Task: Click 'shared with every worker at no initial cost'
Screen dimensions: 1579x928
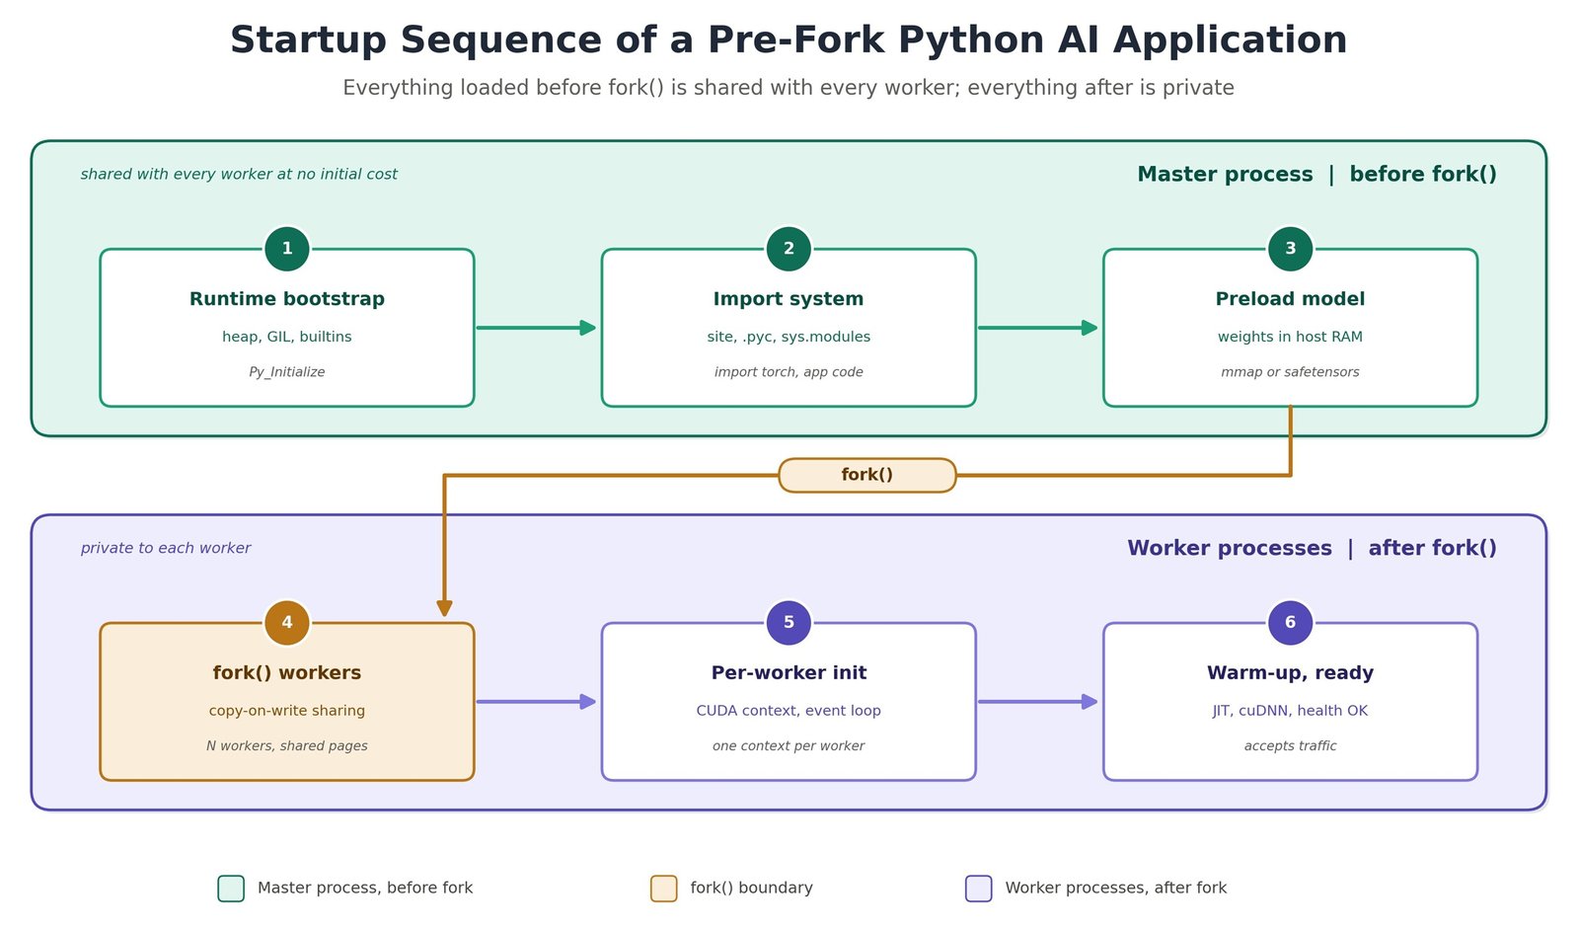Action: [239, 175]
